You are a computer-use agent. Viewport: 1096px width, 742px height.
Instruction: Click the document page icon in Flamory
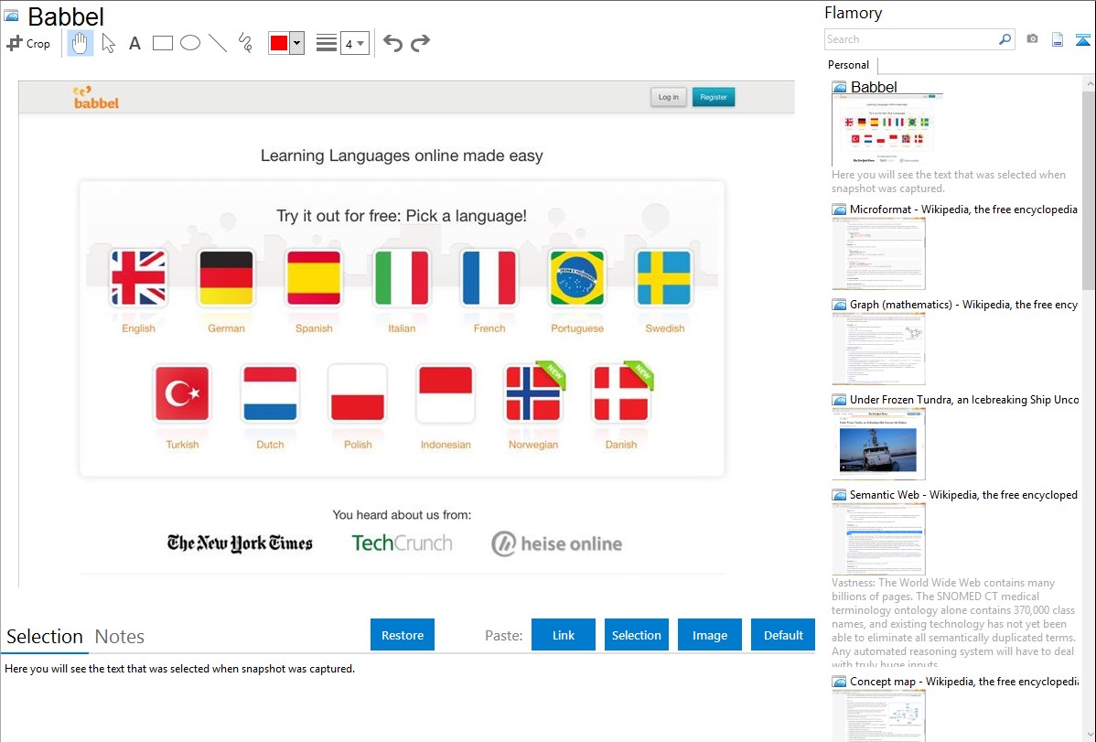(1058, 39)
